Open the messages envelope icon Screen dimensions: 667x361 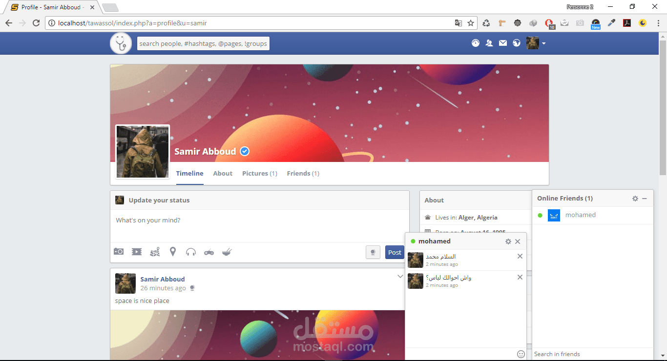[x=503, y=43]
